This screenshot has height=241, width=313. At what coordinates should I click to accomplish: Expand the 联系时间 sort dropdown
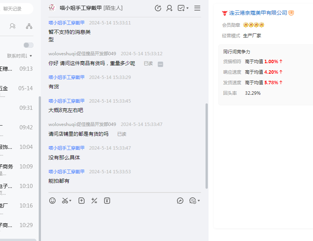(x=20, y=56)
